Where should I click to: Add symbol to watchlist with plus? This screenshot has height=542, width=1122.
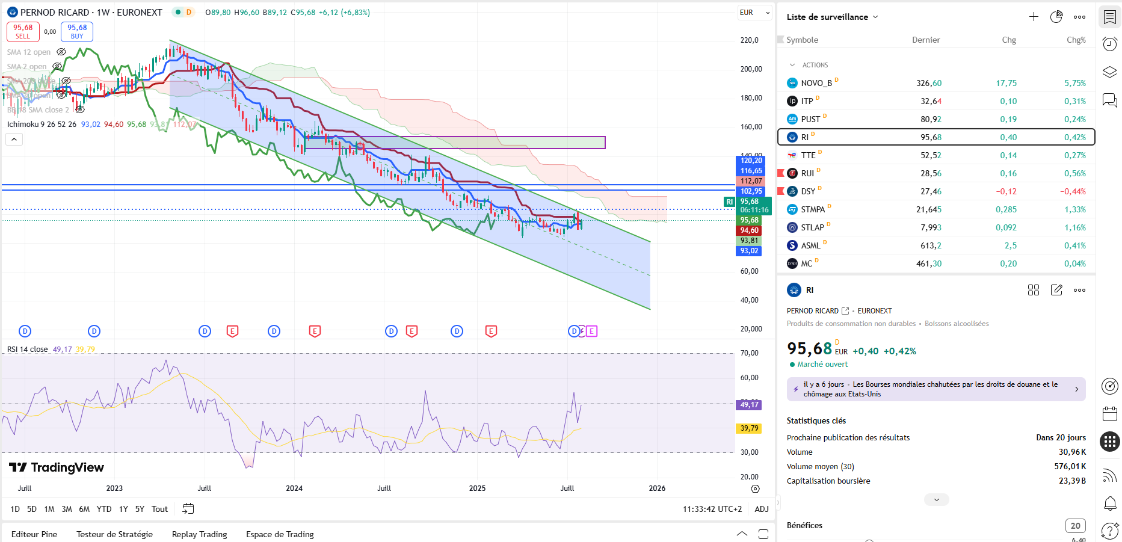(1034, 17)
